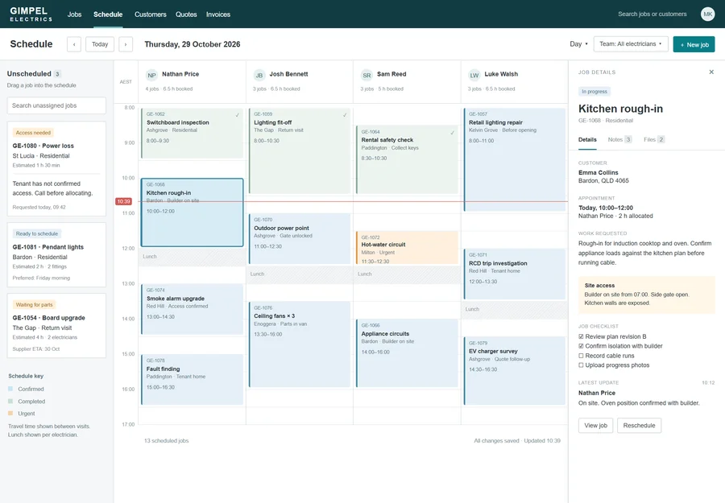Open the Rental safety check job
The image size is (725, 503).
[407, 160]
